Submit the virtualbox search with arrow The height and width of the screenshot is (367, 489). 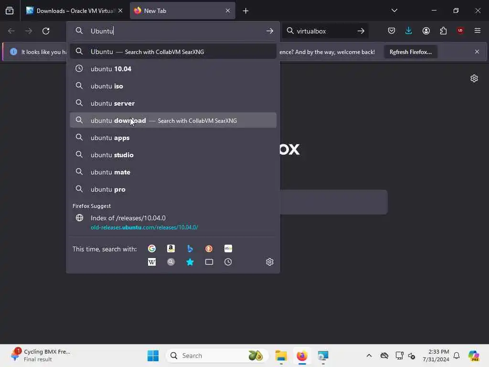(x=361, y=31)
